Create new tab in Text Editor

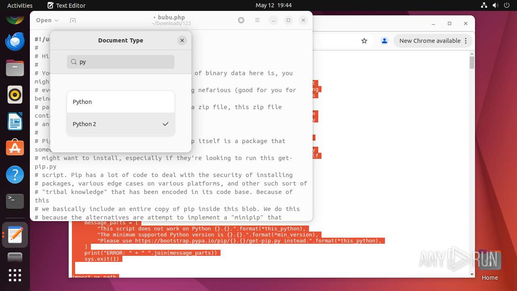coord(73,20)
